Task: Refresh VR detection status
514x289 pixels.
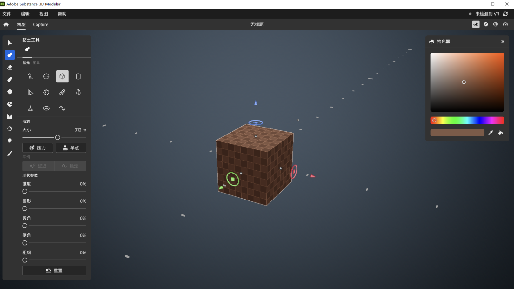Action: [505, 14]
